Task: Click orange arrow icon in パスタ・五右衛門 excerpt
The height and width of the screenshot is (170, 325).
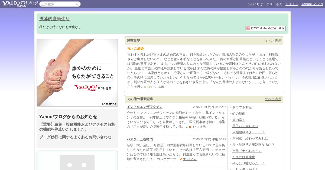Action: (181, 159)
